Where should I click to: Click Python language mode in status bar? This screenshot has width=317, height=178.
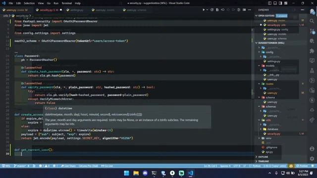tap(257, 166)
